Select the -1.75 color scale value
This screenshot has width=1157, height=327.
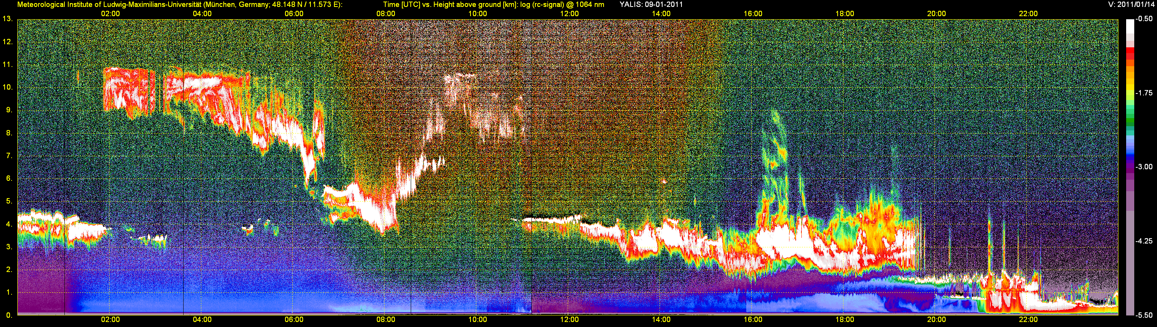(1144, 93)
